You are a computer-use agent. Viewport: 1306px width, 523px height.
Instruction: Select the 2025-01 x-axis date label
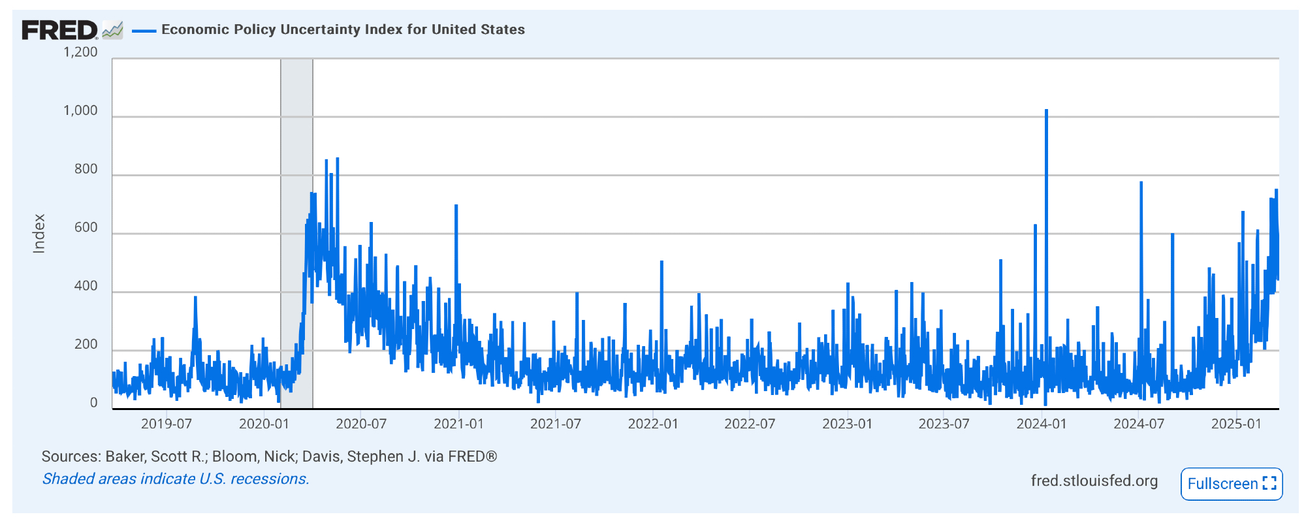point(1236,424)
